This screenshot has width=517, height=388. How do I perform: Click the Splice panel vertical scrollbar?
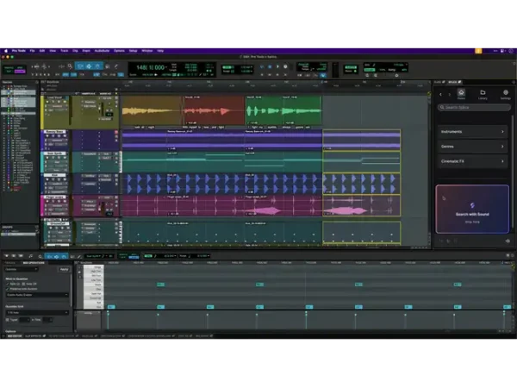[513, 172]
